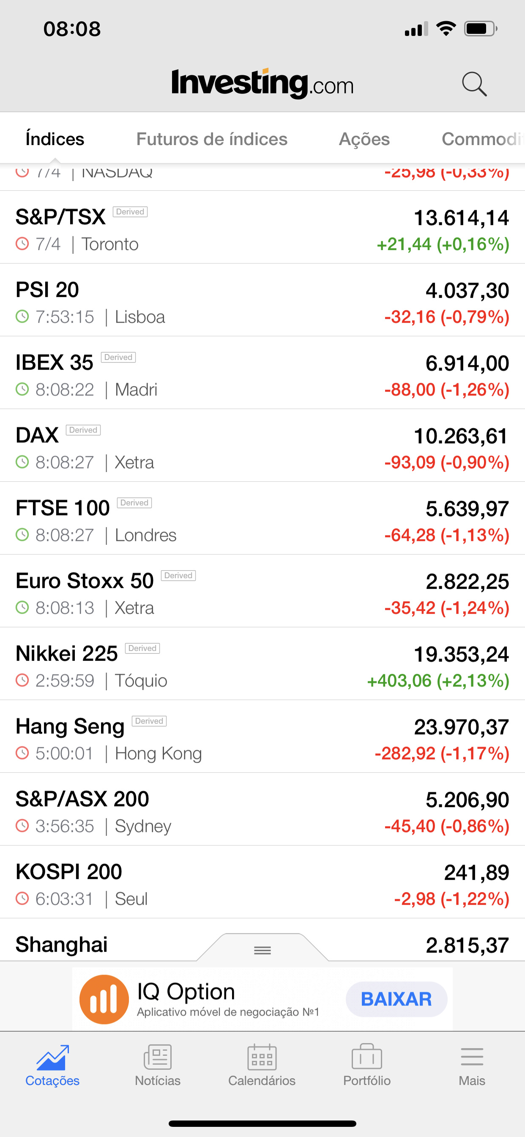This screenshot has width=525, height=1137.
Task: Select the Cotações chart icon
Action: (x=52, y=1057)
